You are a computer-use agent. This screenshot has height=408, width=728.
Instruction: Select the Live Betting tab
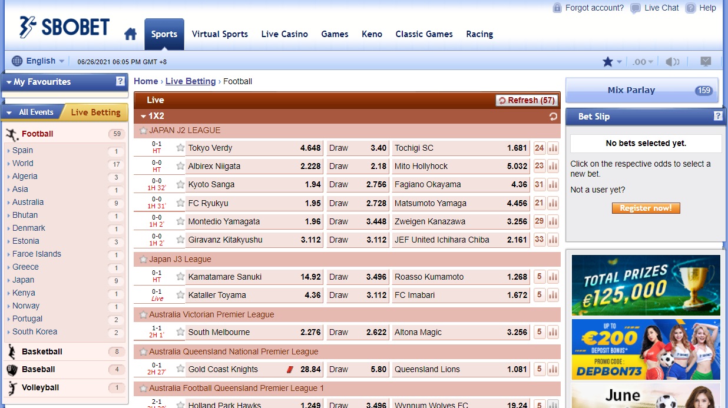(x=97, y=112)
